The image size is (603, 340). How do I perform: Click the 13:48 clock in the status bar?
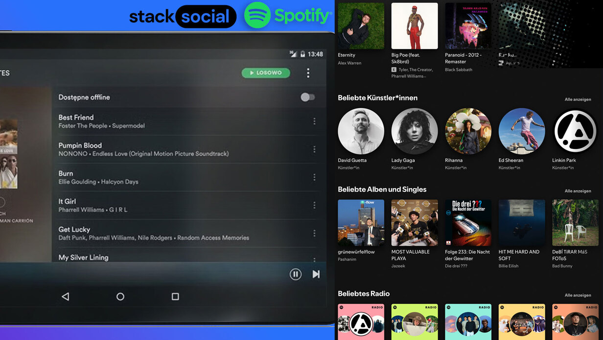[x=316, y=54]
